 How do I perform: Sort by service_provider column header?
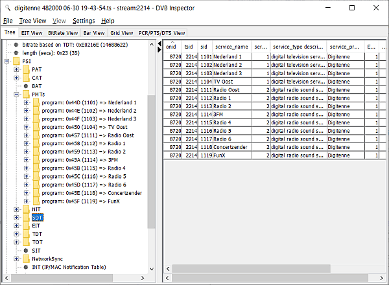(346, 47)
